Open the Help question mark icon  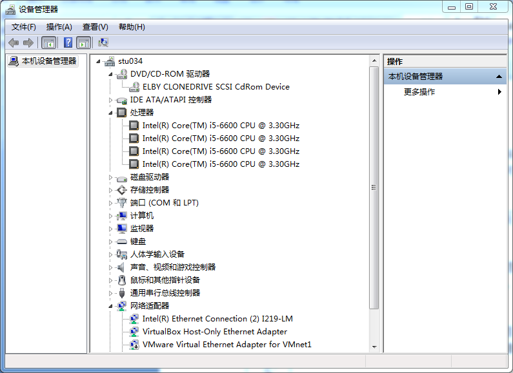pyautogui.click(x=68, y=43)
